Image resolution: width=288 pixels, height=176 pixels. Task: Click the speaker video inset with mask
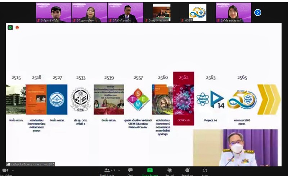click(x=235, y=148)
